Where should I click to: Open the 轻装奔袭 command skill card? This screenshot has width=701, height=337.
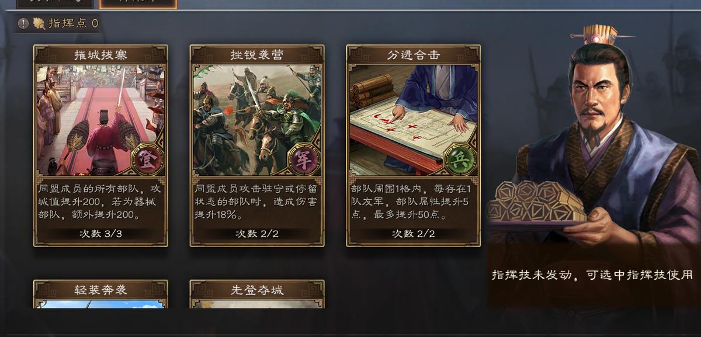coord(100,294)
